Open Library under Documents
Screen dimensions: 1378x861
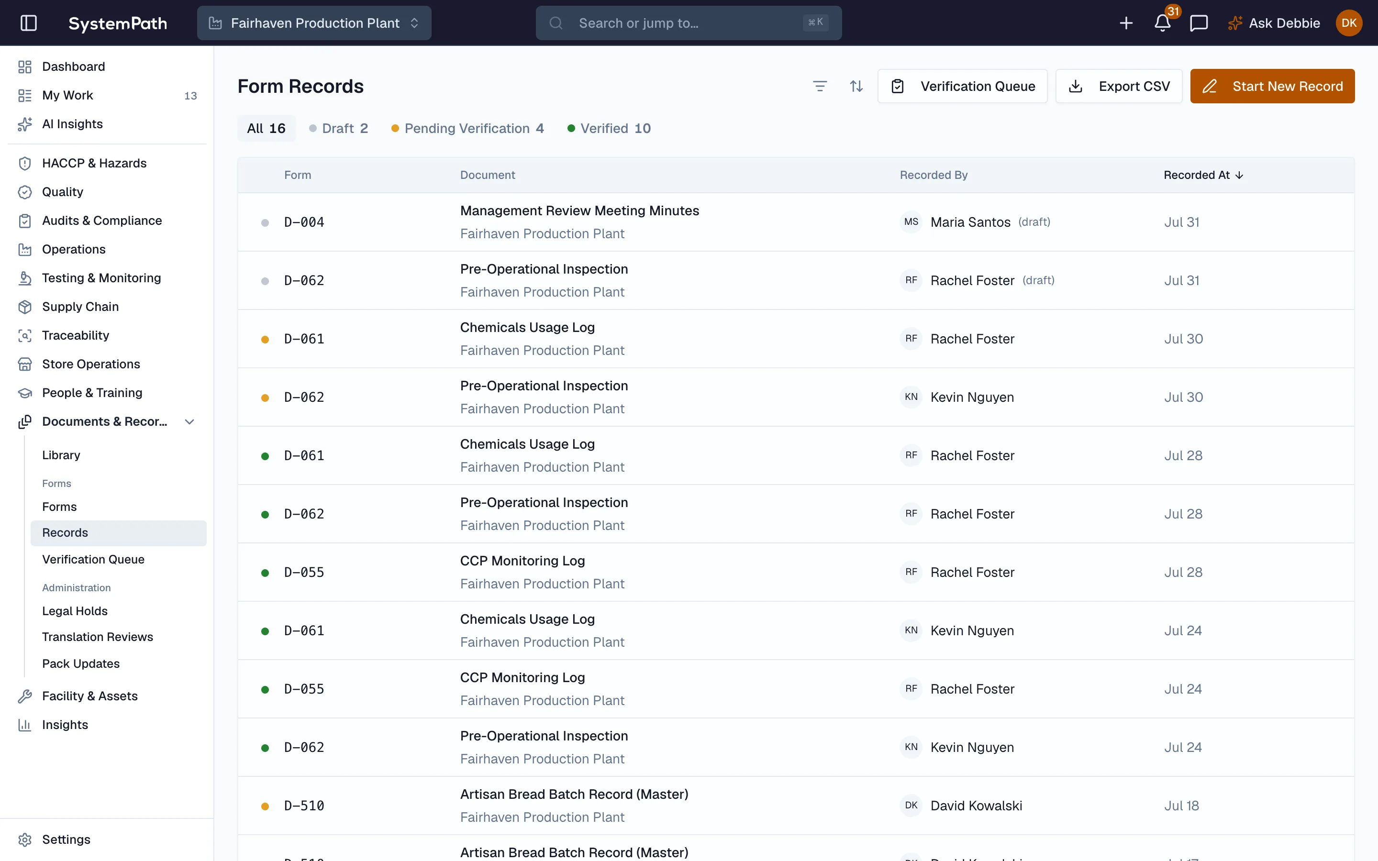coord(119,455)
